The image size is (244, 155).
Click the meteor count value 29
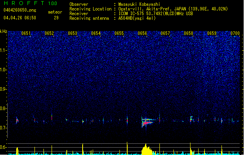point(56,18)
